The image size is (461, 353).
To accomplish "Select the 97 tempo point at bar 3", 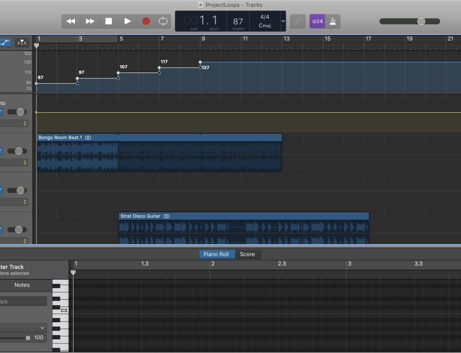I will click(77, 78).
